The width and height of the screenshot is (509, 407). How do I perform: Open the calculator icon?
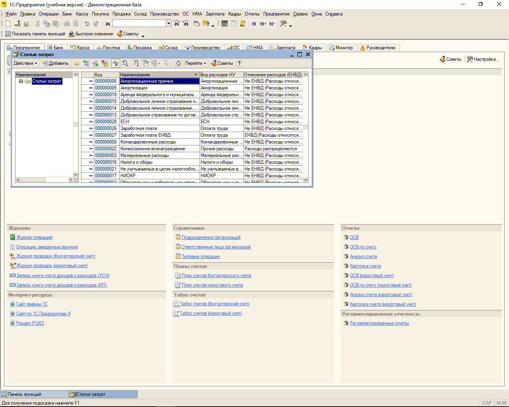(x=225, y=23)
